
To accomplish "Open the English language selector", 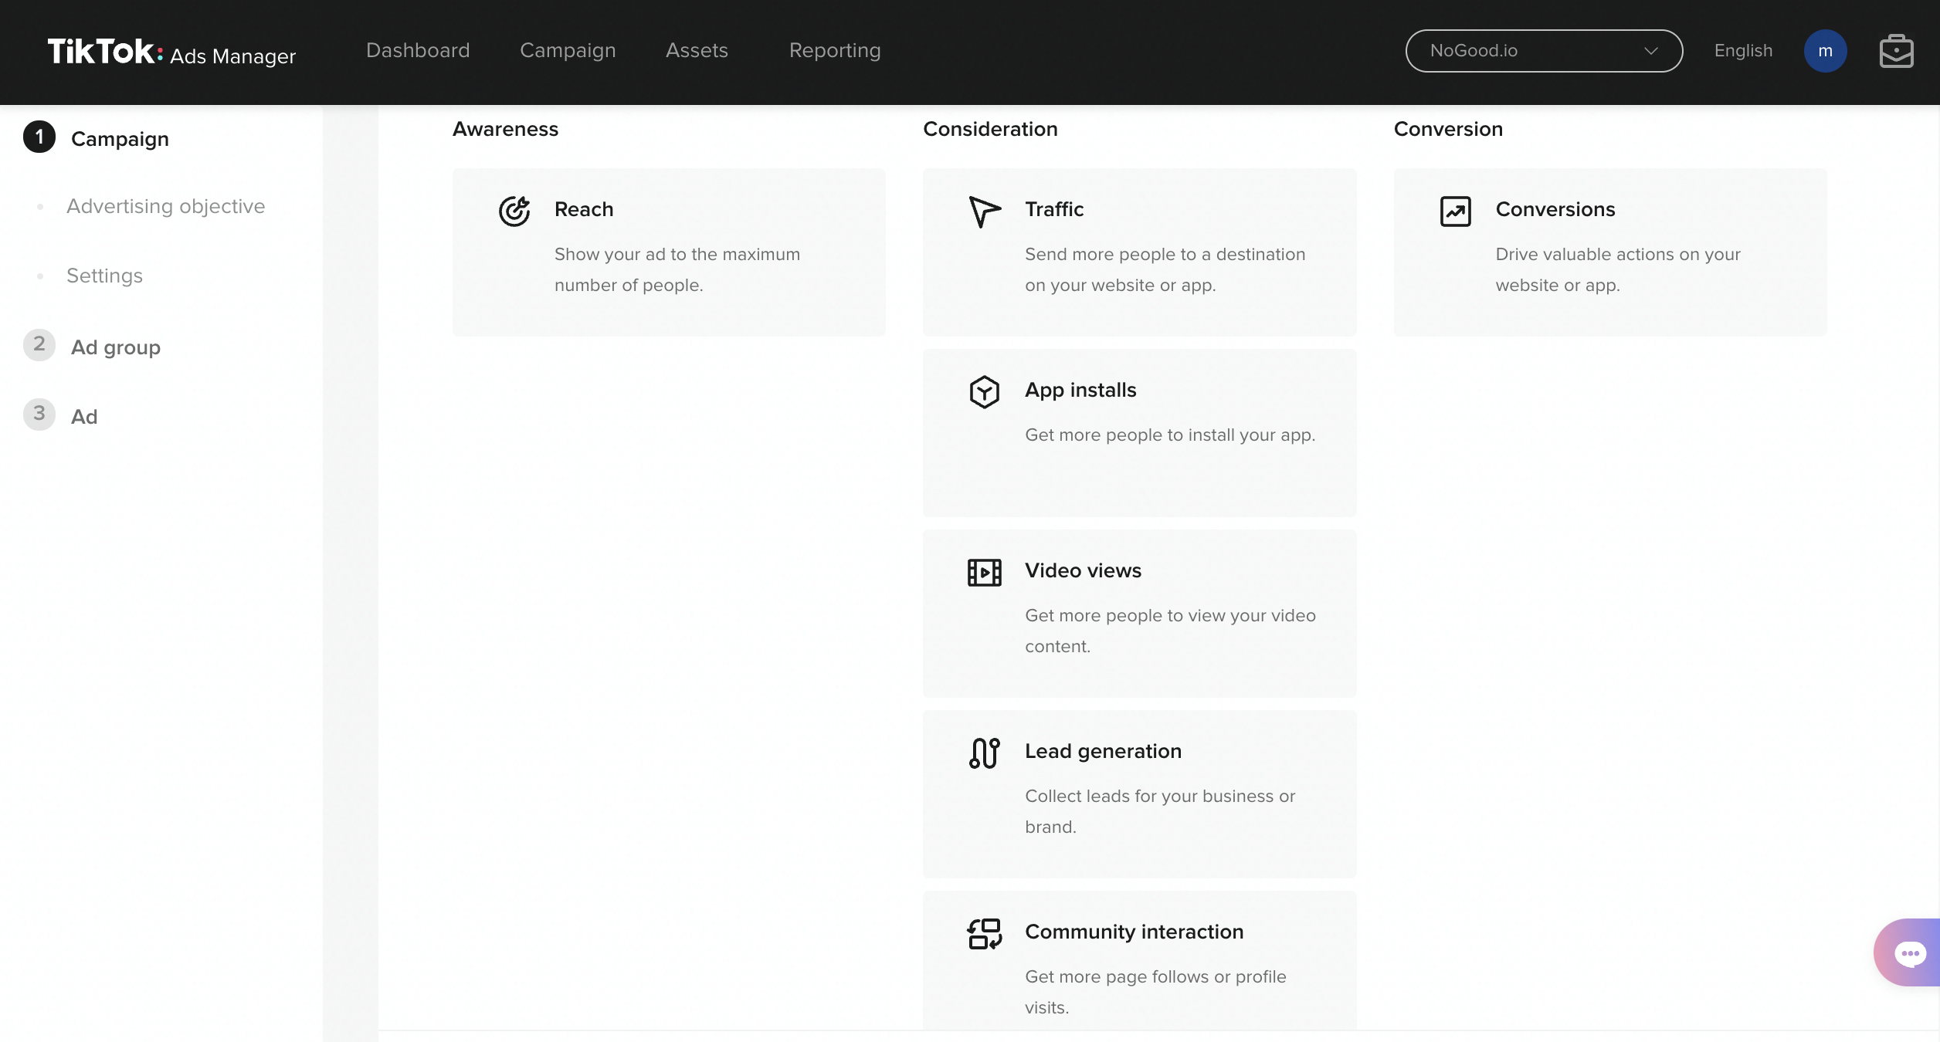I will (x=1743, y=50).
